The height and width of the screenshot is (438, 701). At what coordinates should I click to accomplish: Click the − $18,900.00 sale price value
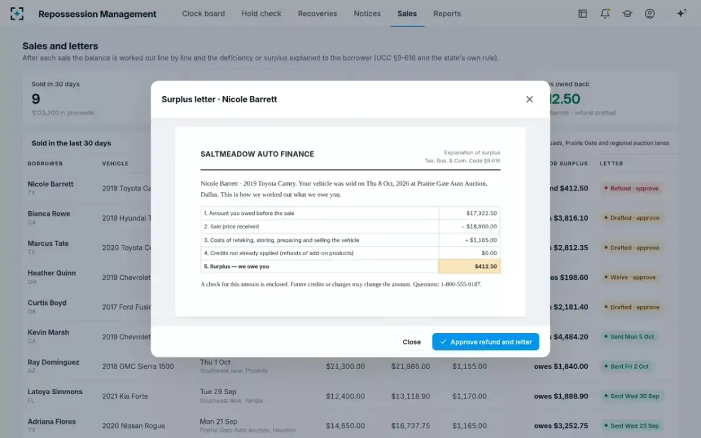click(x=479, y=227)
